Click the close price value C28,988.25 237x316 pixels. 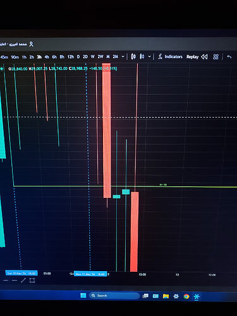(78, 69)
